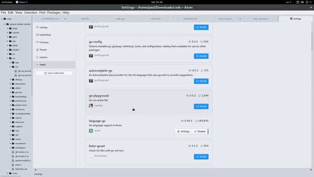Expand the workbench folder
314x177 pixels.
(10, 144)
